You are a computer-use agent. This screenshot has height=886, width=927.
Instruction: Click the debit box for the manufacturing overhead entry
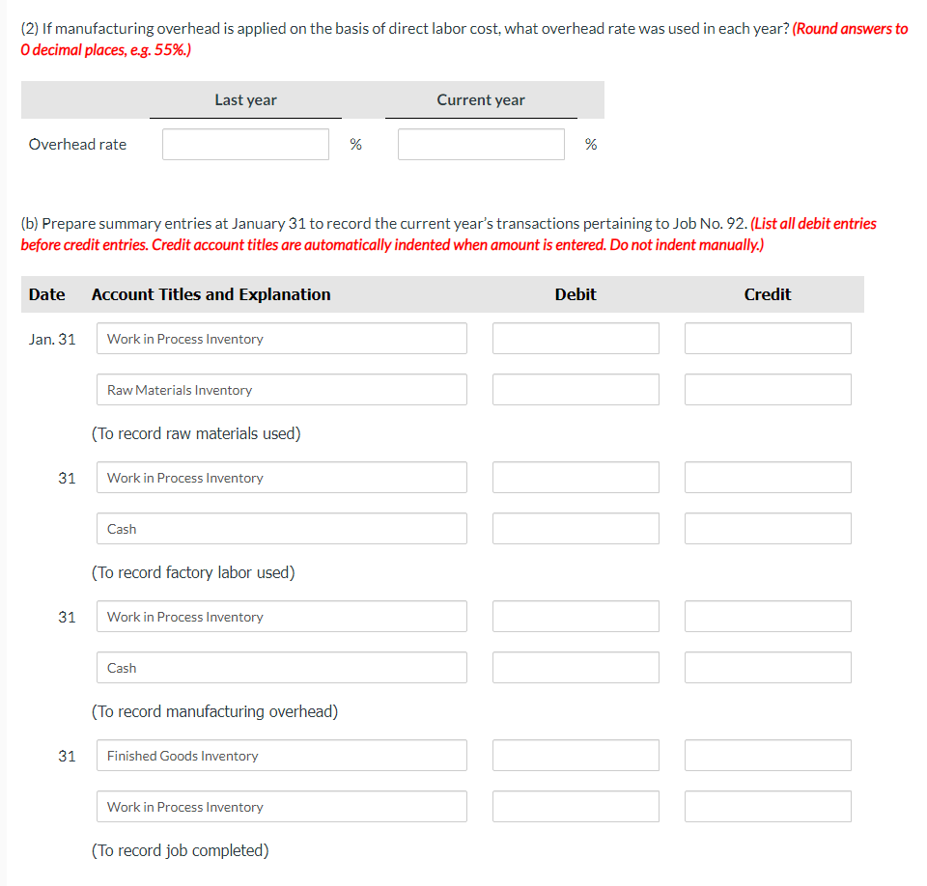point(575,616)
